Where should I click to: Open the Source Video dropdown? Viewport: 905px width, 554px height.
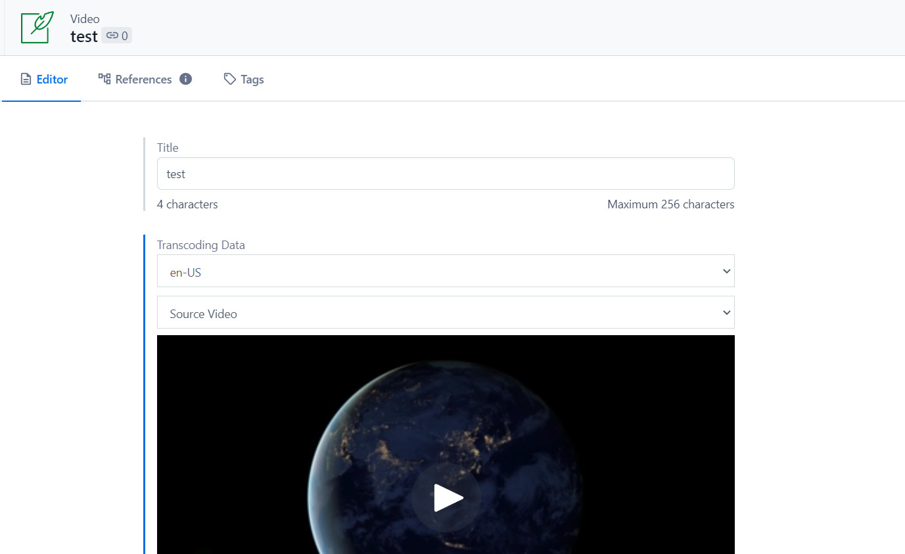[446, 312]
